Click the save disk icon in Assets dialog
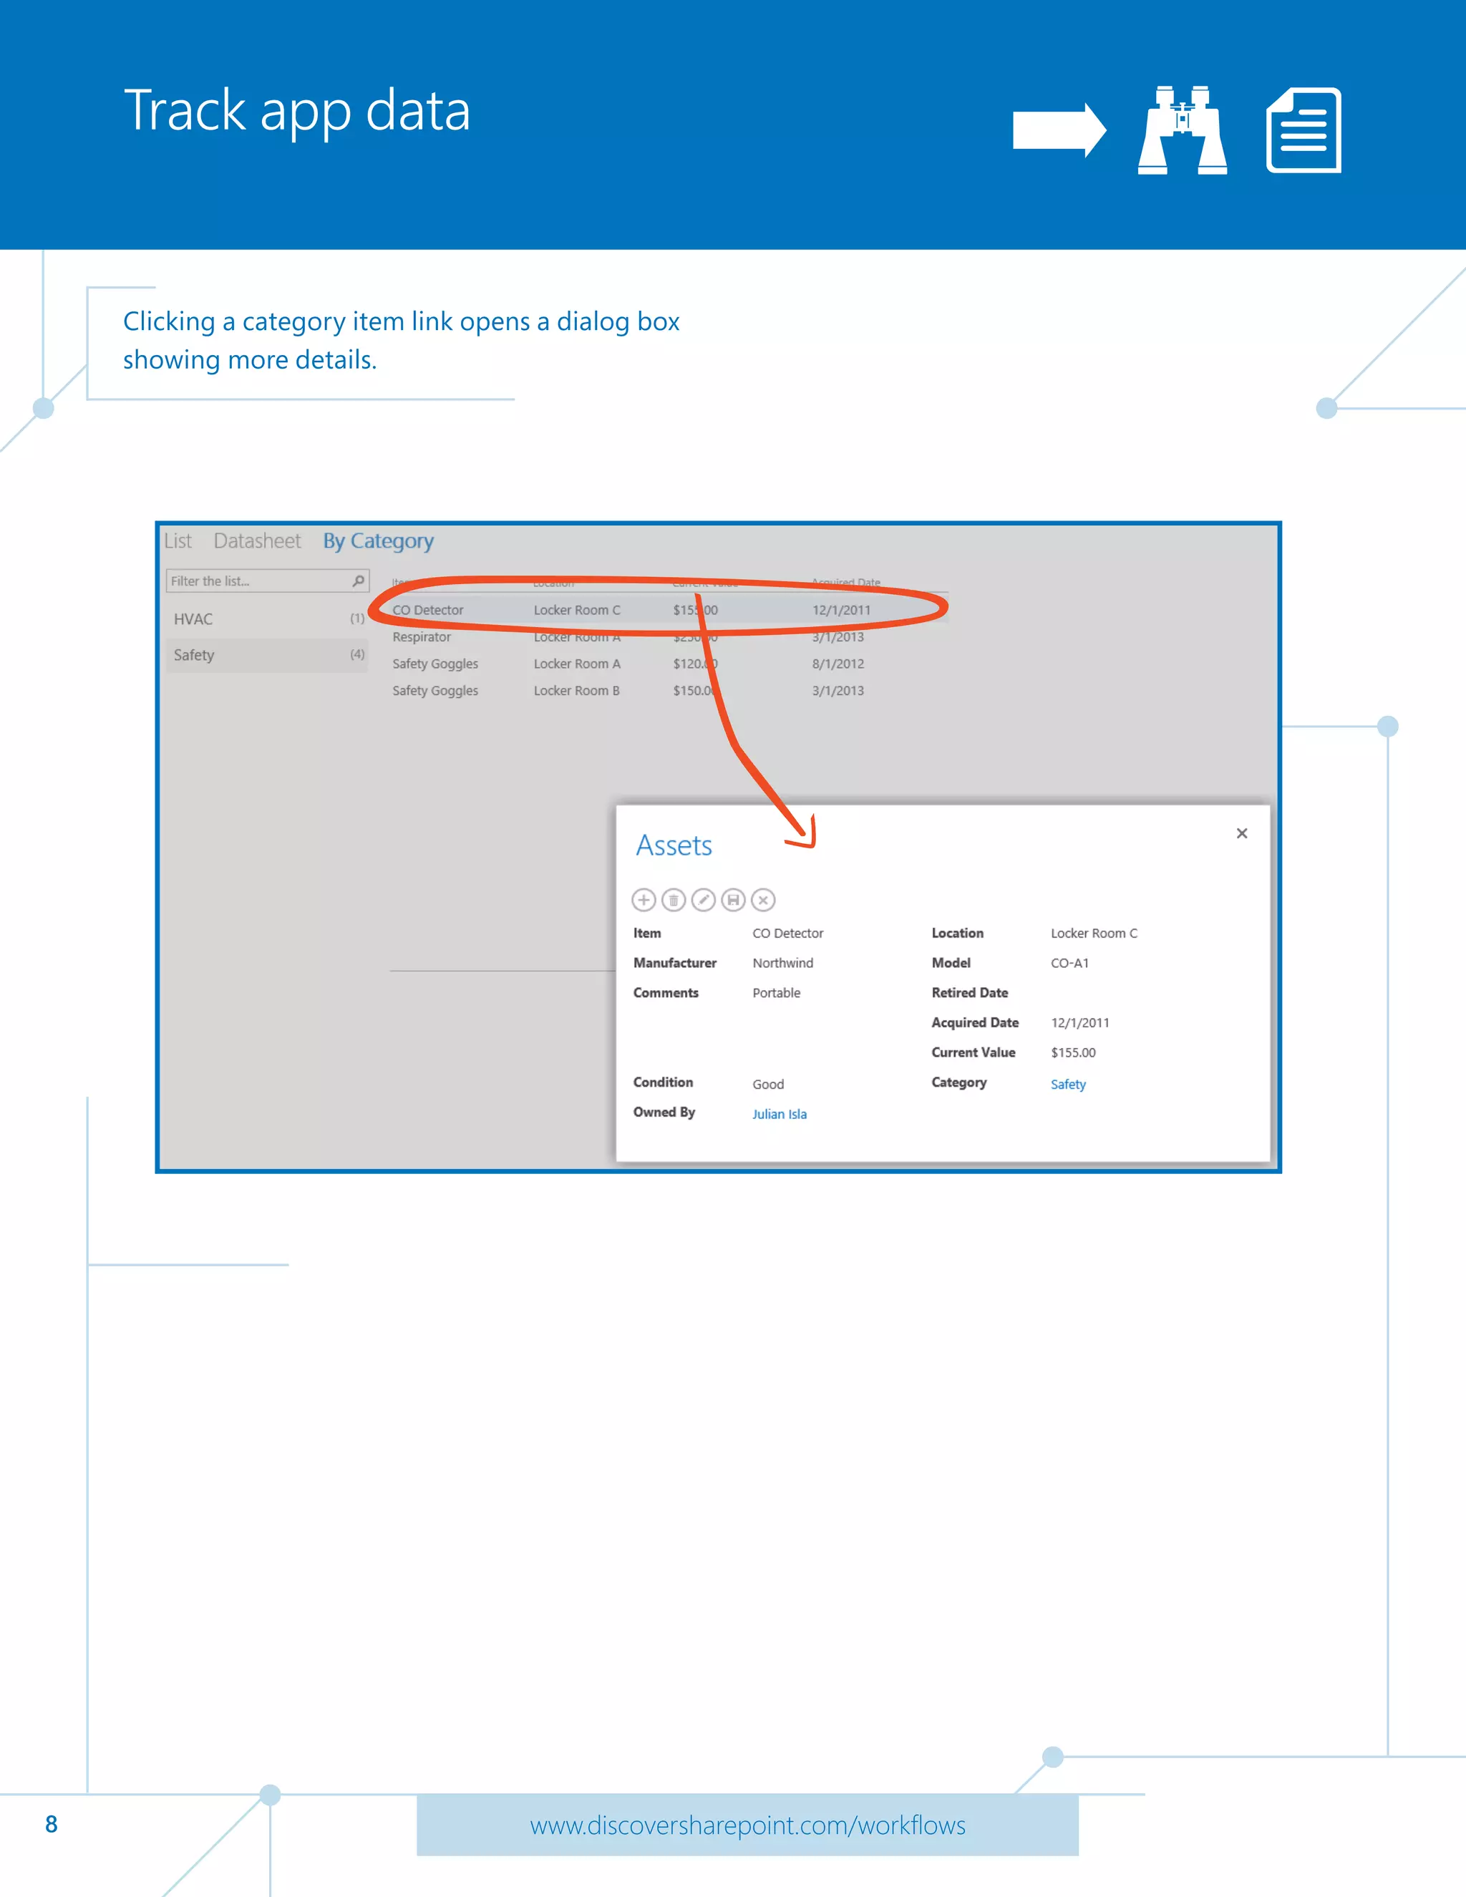The width and height of the screenshot is (1466, 1897). click(733, 900)
